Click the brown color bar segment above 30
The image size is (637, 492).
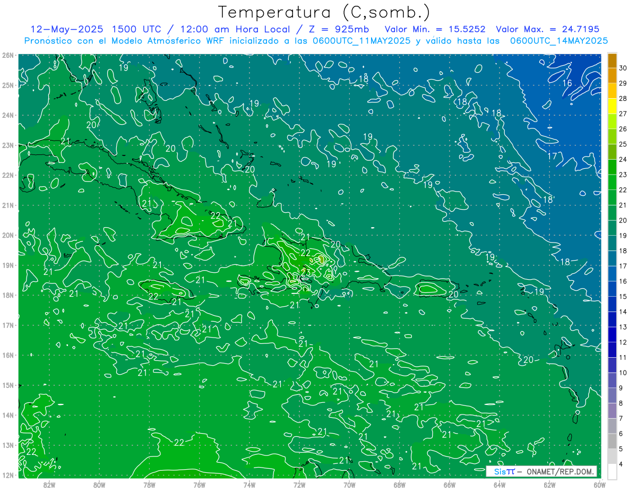tap(612, 60)
